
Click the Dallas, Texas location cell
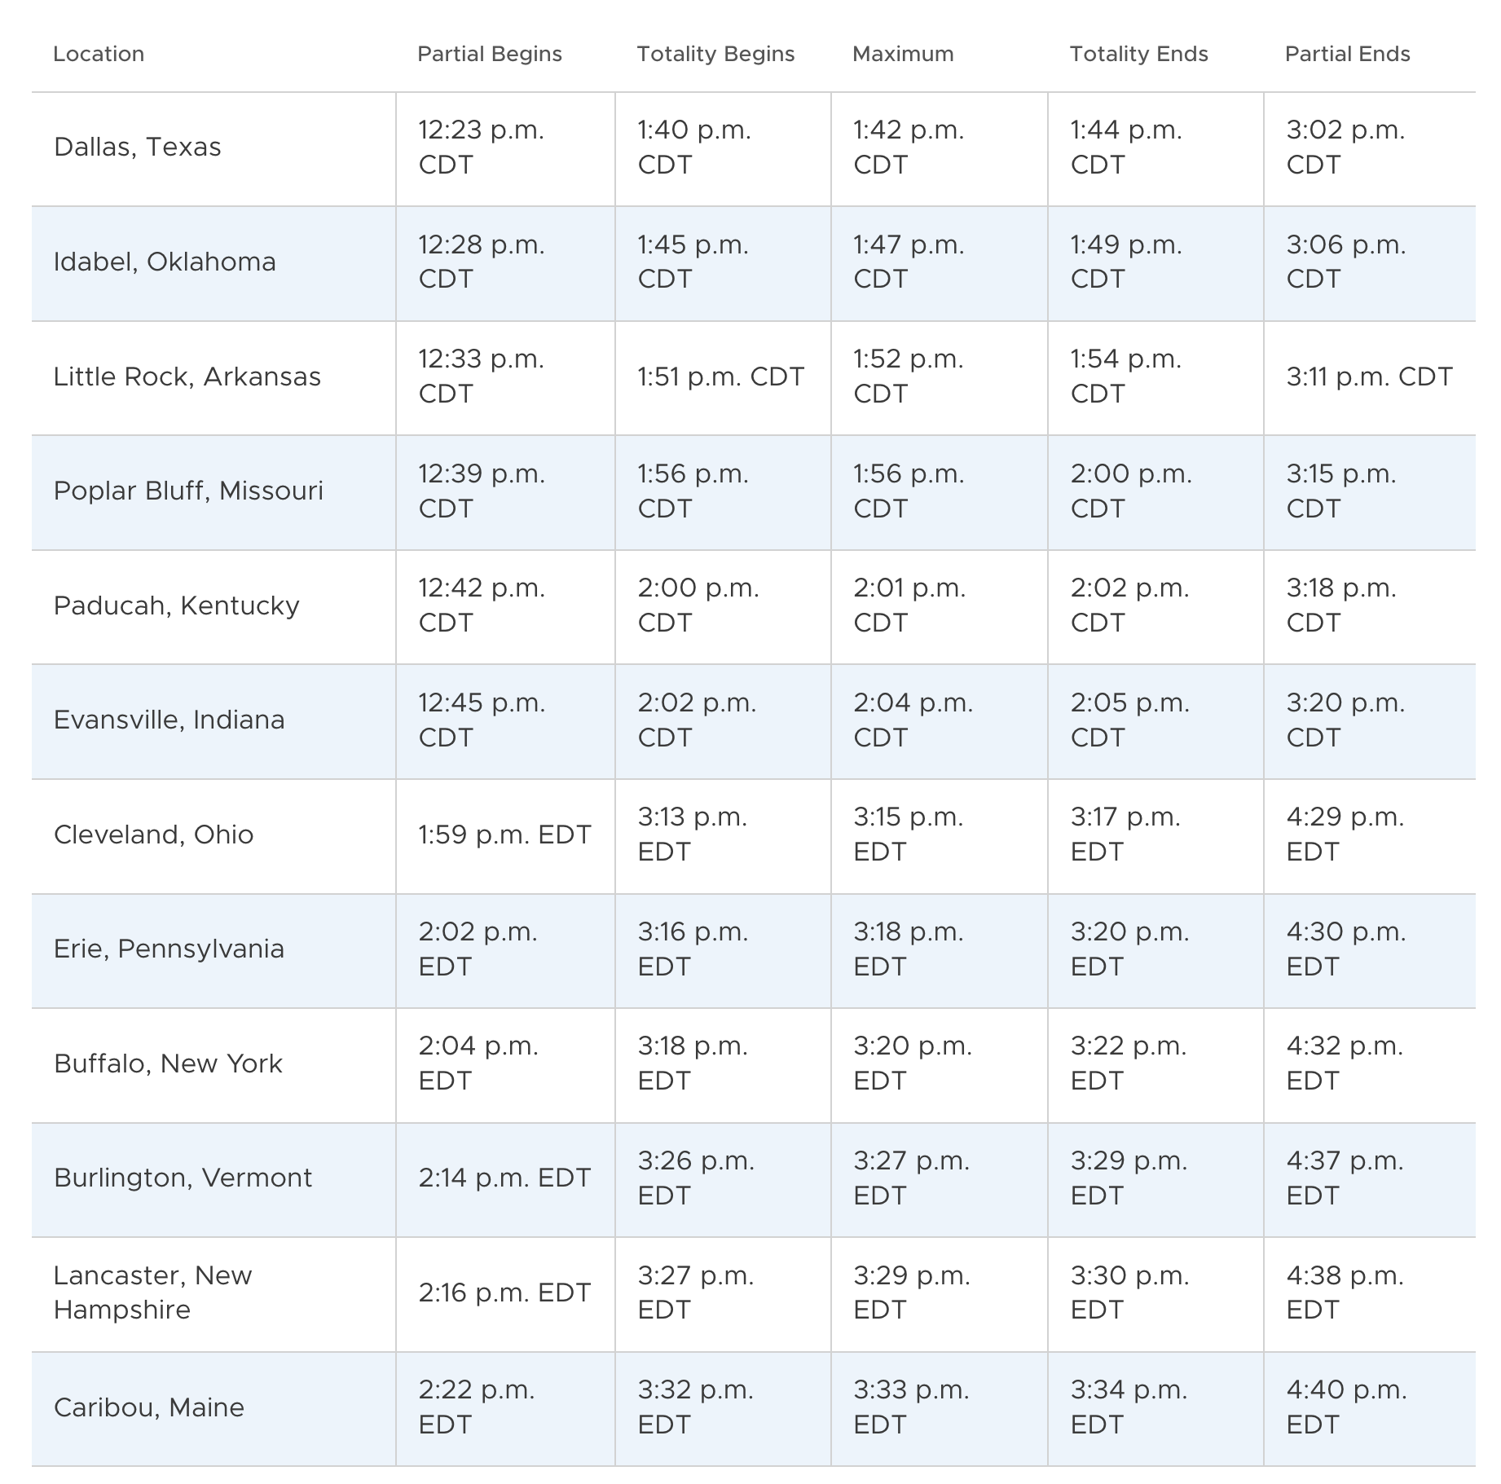tap(214, 148)
